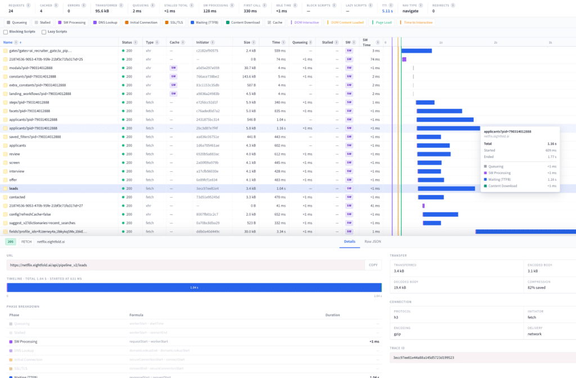Screen dimensions: 576x378
Task: Toggle the Page Load marker filter
Action: coord(382,22)
